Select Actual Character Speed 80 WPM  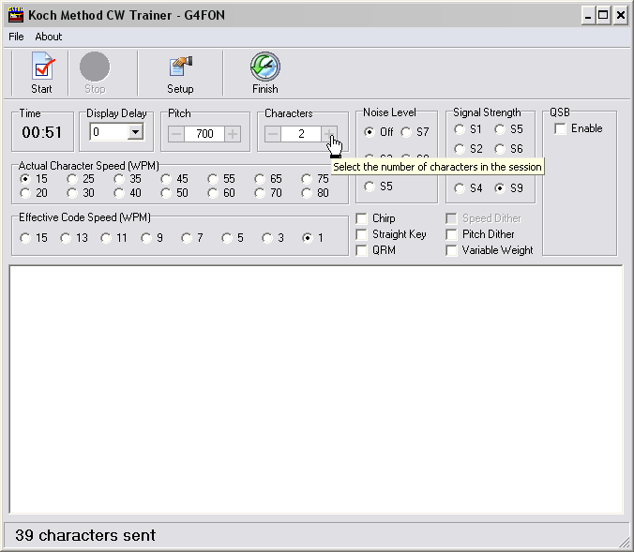coord(307,193)
